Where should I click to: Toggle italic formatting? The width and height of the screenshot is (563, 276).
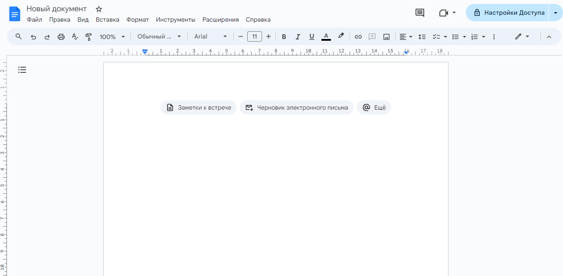point(298,36)
